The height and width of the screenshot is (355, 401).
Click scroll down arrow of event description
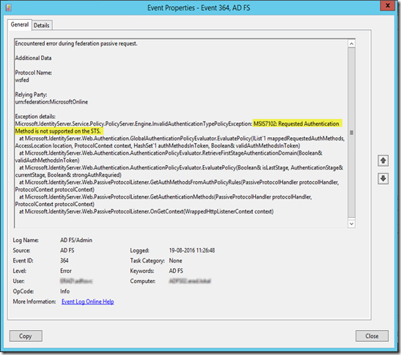351,224
